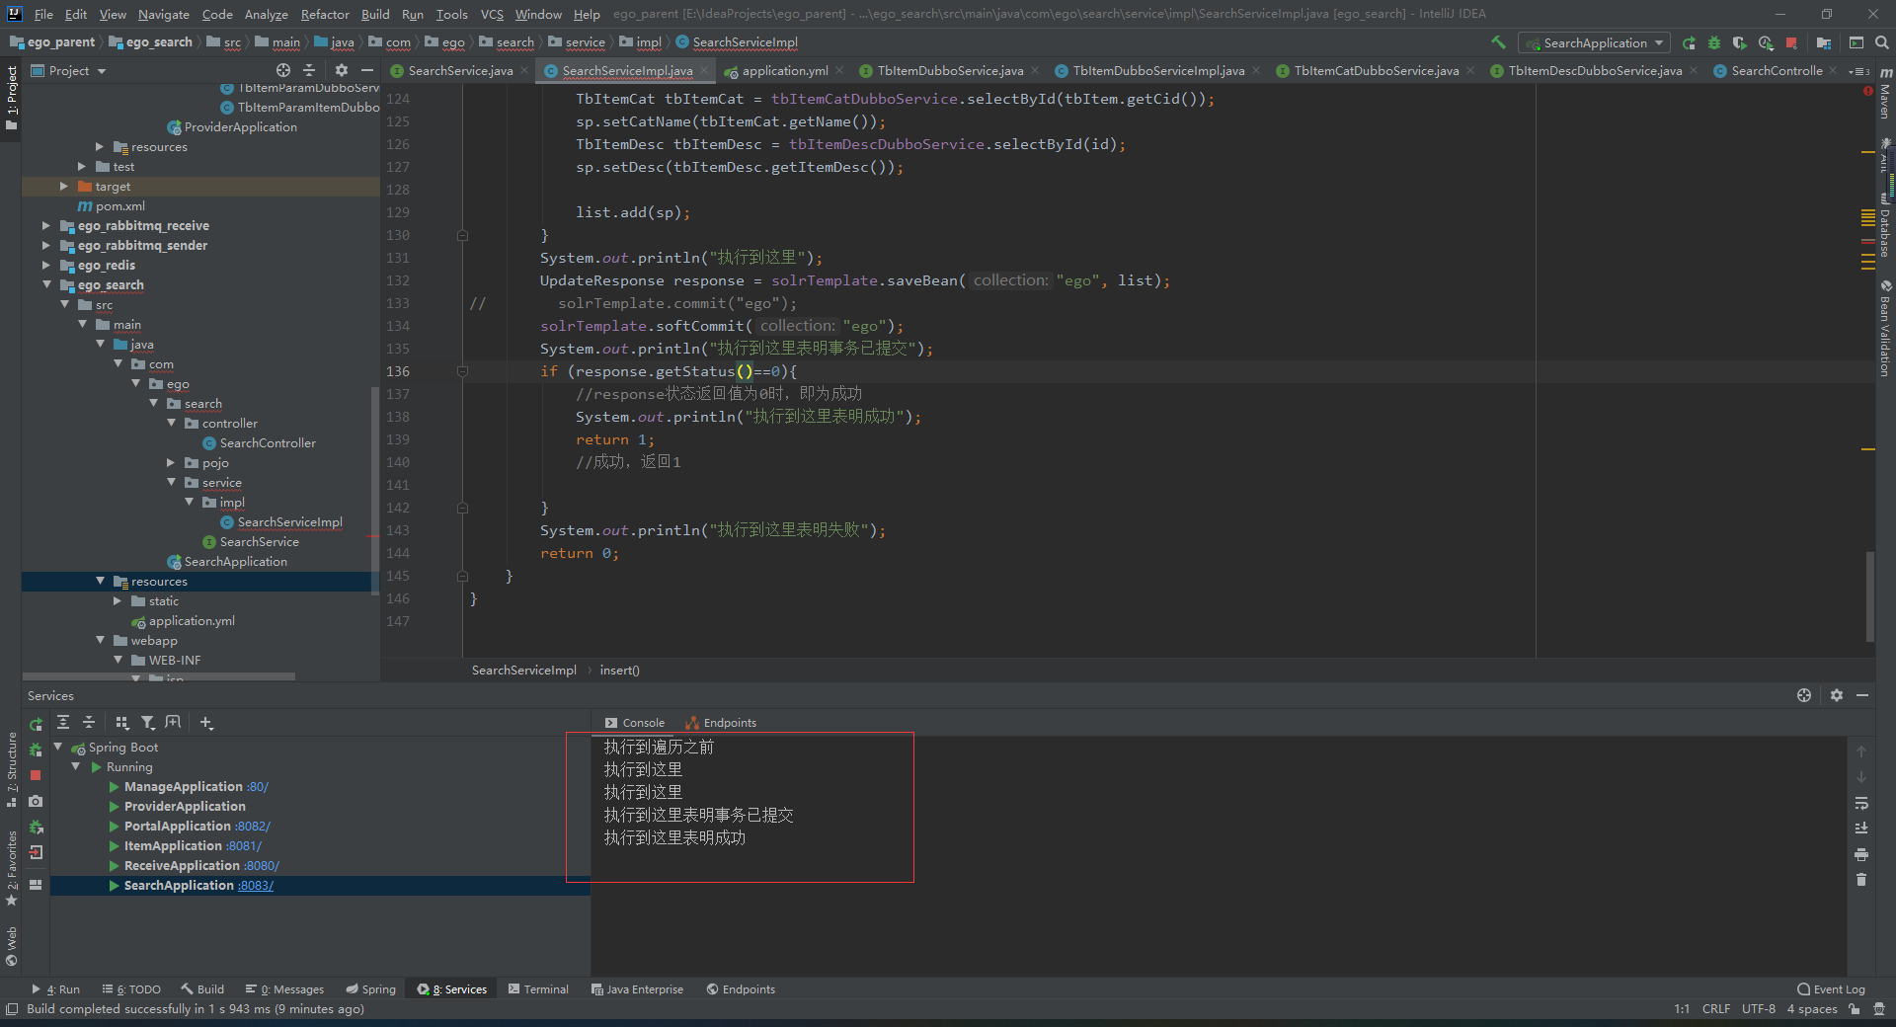
Task: Collapse the ego_search module node
Action: pyautogui.click(x=46, y=284)
